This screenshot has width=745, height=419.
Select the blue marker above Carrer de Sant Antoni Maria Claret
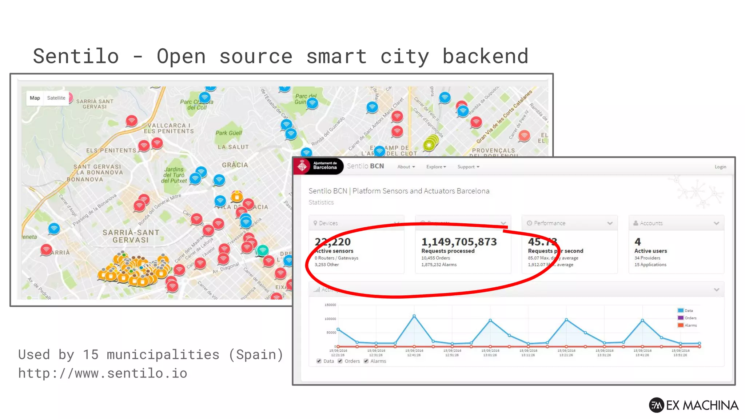coord(372,107)
